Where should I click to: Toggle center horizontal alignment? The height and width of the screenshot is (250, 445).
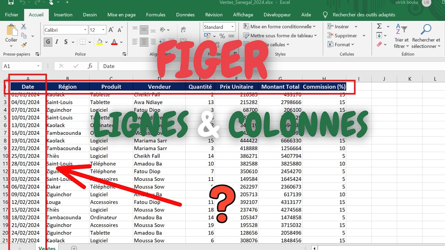click(x=144, y=42)
